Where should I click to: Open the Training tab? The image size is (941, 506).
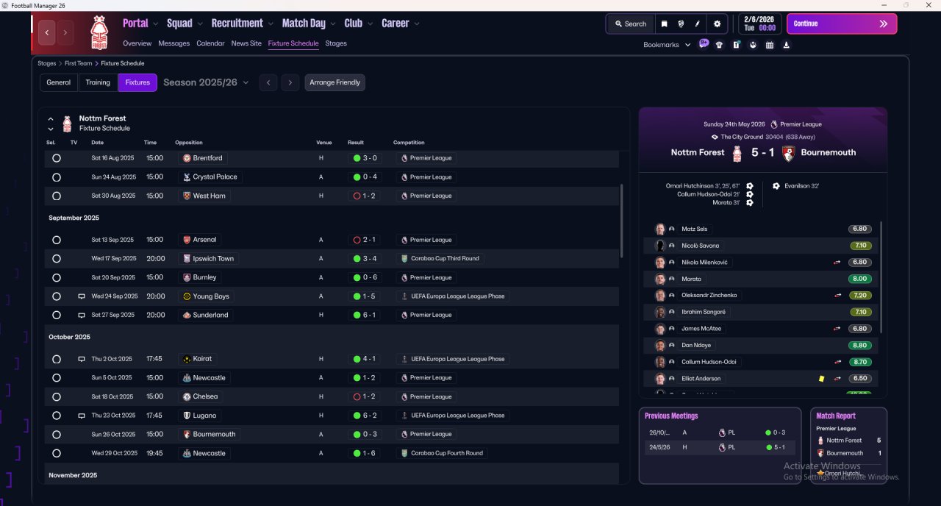pos(98,82)
